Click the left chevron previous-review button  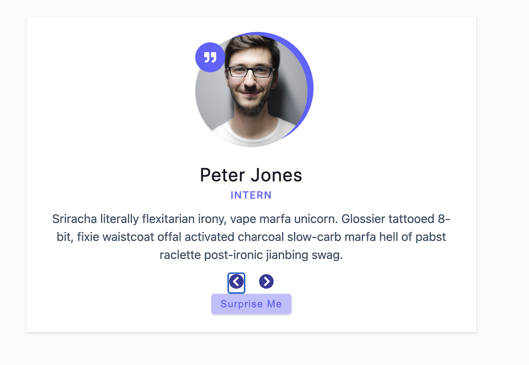236,282
